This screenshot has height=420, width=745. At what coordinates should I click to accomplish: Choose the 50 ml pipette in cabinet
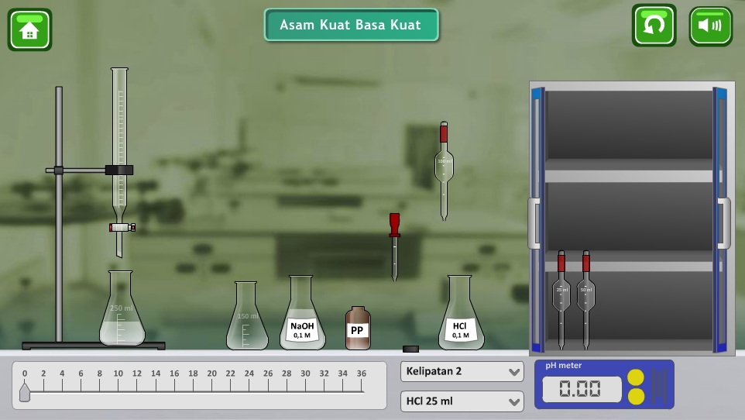tap(585, 298)
